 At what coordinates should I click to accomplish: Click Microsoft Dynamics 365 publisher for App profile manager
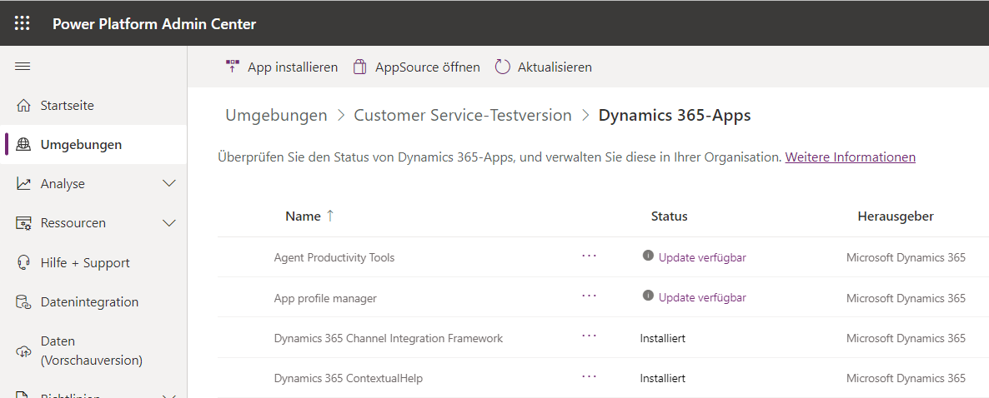[906, 298]
